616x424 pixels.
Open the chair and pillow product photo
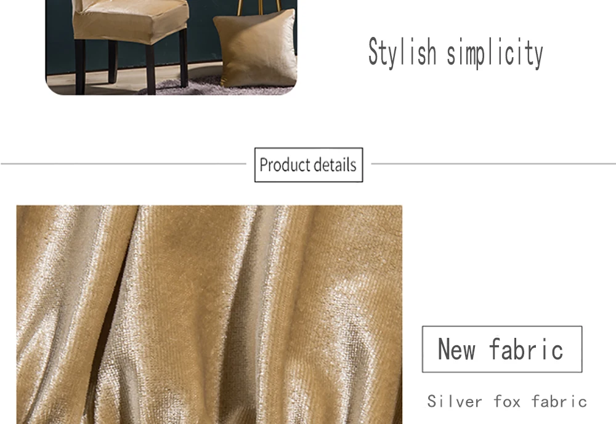point(171,47)
